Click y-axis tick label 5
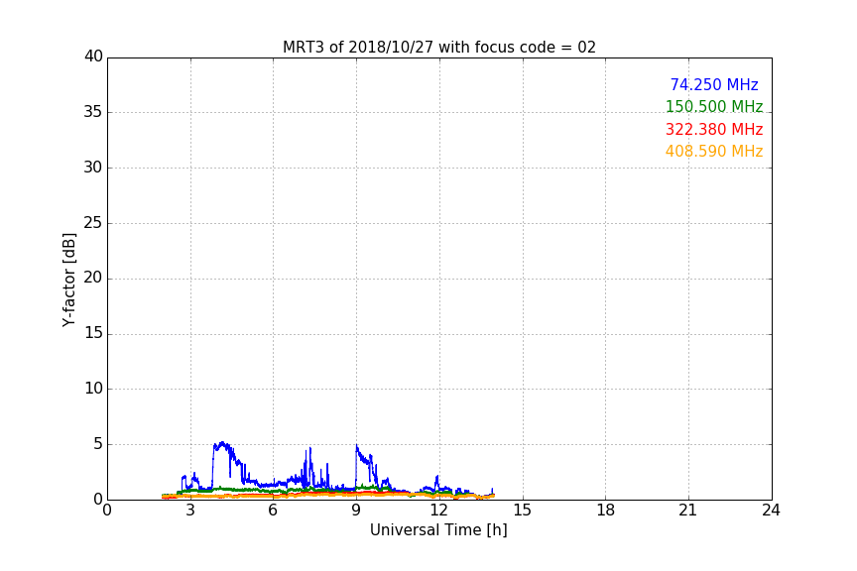Image resolution: width=857 pixels, height=571 pixels. tap(98, 444)
